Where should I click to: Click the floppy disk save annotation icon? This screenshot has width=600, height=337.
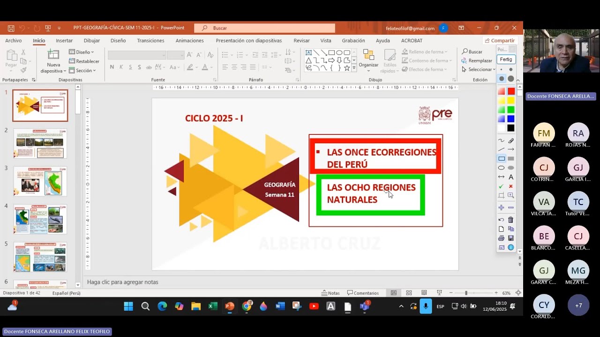[x=511, y=238]
